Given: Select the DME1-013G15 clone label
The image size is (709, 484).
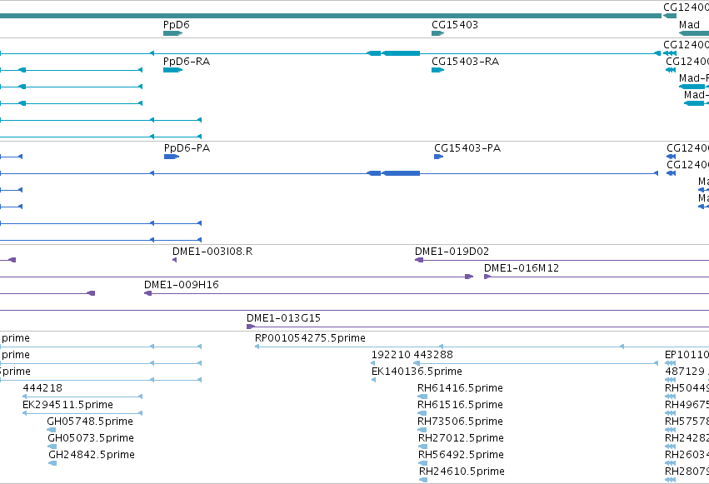Looking at the screenshot, I should click(x=283, y=318).
